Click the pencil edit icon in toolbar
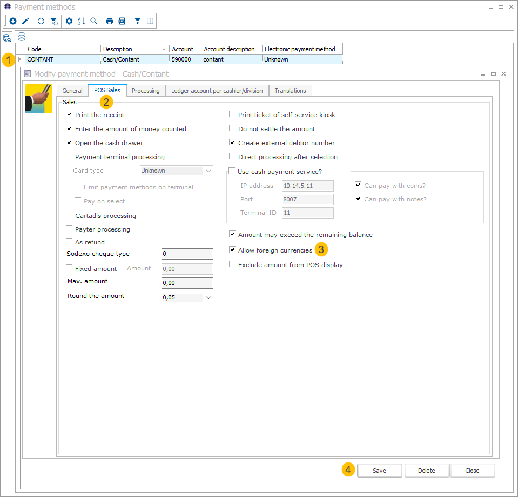 click(25, 21)
